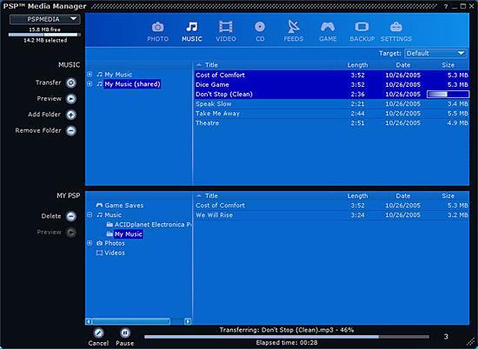
Task: Select the Speak Slow song
Action: (332, 104)
